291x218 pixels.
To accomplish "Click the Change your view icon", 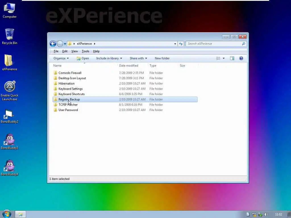I will pos(218,58).
